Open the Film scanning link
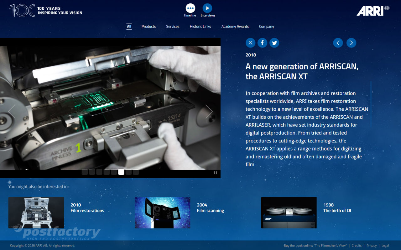This screenshot has width=401, height=250. coord(211,211)
